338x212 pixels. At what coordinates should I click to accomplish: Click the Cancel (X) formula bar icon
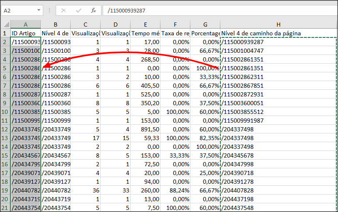63,10
